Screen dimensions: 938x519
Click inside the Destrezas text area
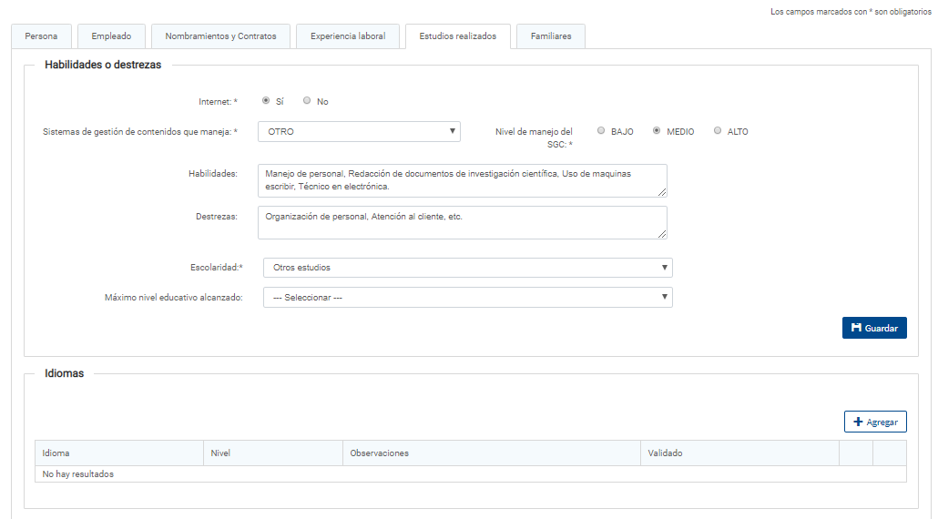pos(462,222)
